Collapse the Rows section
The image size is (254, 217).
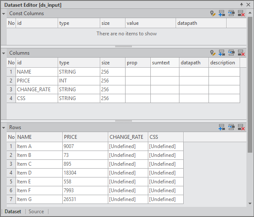click(4, 127)
